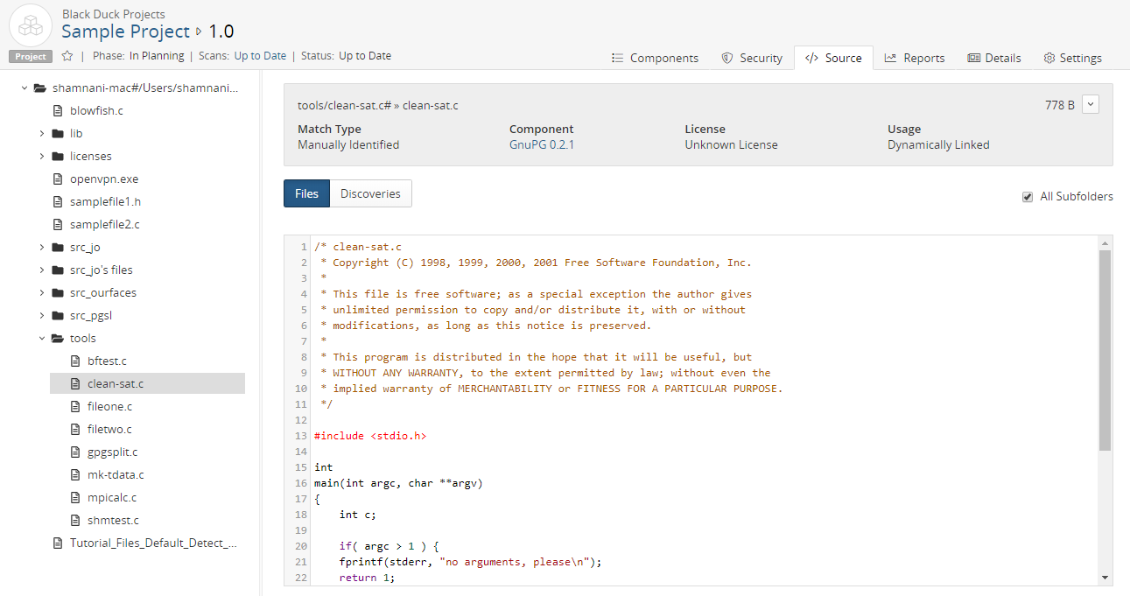This screenshot has height=596, width=1130.
Task: Click the Black Duck project logo icon
Action: pos(30,25)
